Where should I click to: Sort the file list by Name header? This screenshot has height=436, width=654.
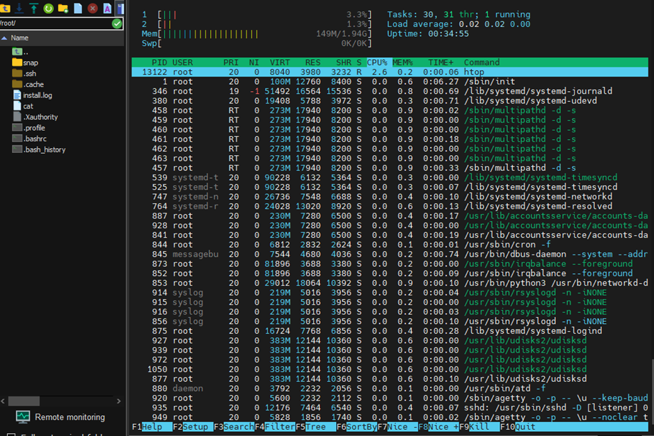19,38
